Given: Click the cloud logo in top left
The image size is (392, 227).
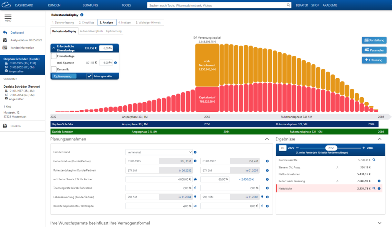Looking at the screenshot, I should 5,5.
